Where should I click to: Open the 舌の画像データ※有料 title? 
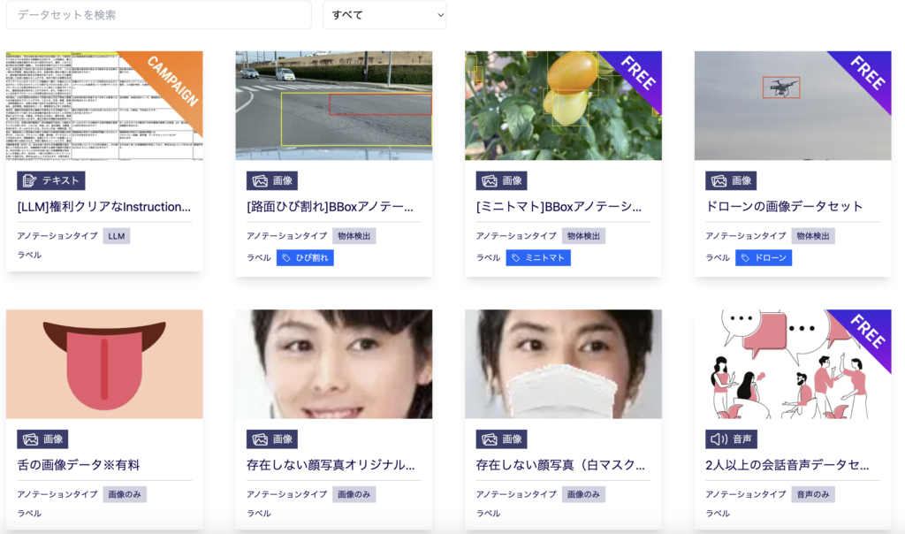(79, 465)
